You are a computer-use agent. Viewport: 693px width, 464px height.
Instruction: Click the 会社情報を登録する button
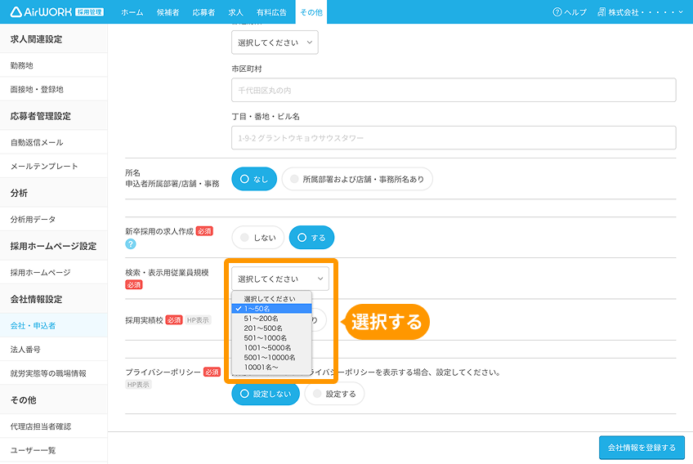coord(641,448)
